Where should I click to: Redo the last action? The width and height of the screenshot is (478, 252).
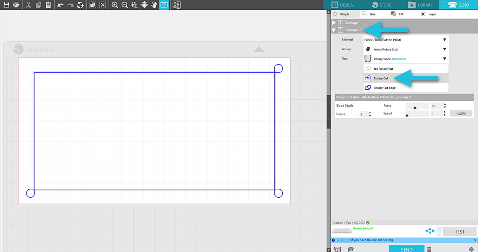tap(70, 5)
